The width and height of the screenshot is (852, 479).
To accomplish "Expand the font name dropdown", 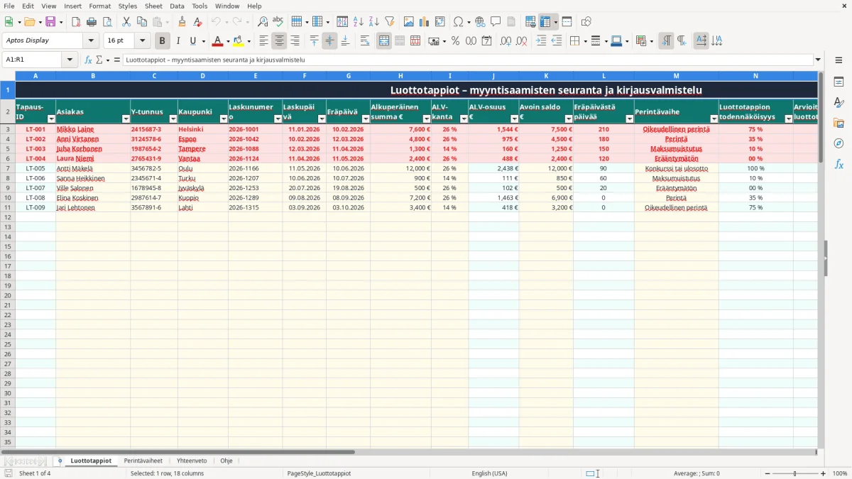I will [91, 41].
